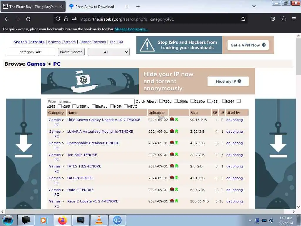This screenshot has width=301, height=226.
Task: Enable the 2160p quick filter
Action: (192, 101)
